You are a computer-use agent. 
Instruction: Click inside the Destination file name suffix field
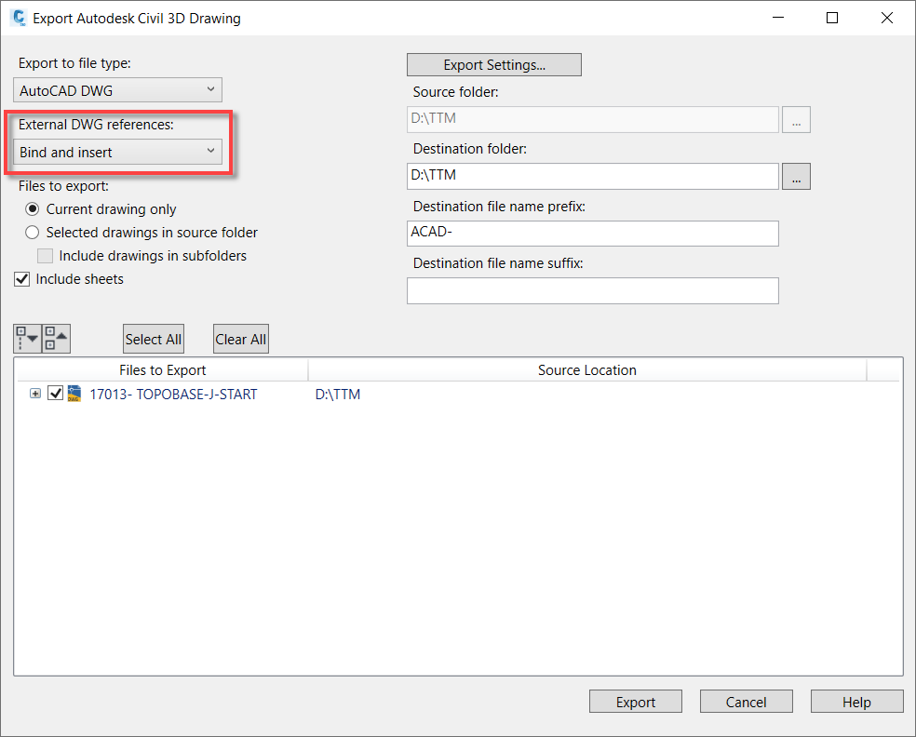coord(592,290)
